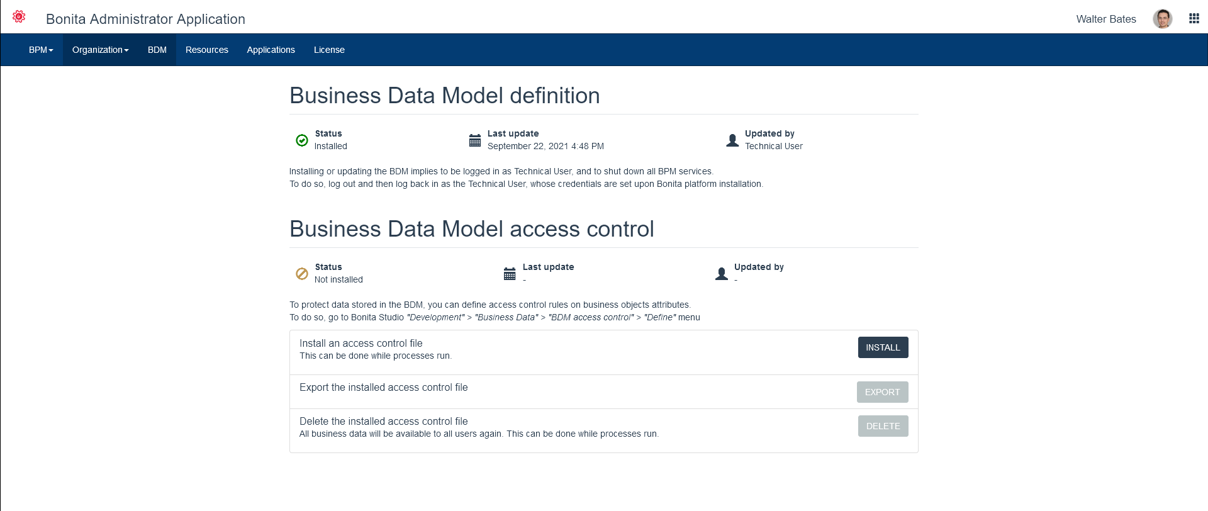This screenshot has height=511, width=1208.
Task: Click the Walter Bates user name
Action: pos(1105,19)
